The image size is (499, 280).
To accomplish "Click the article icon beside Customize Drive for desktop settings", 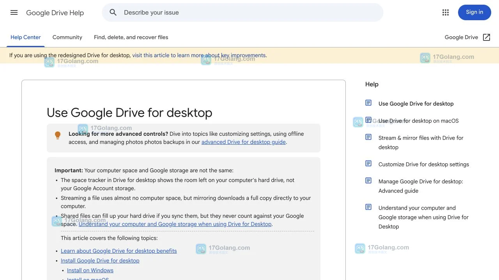I will coord(368,163).
